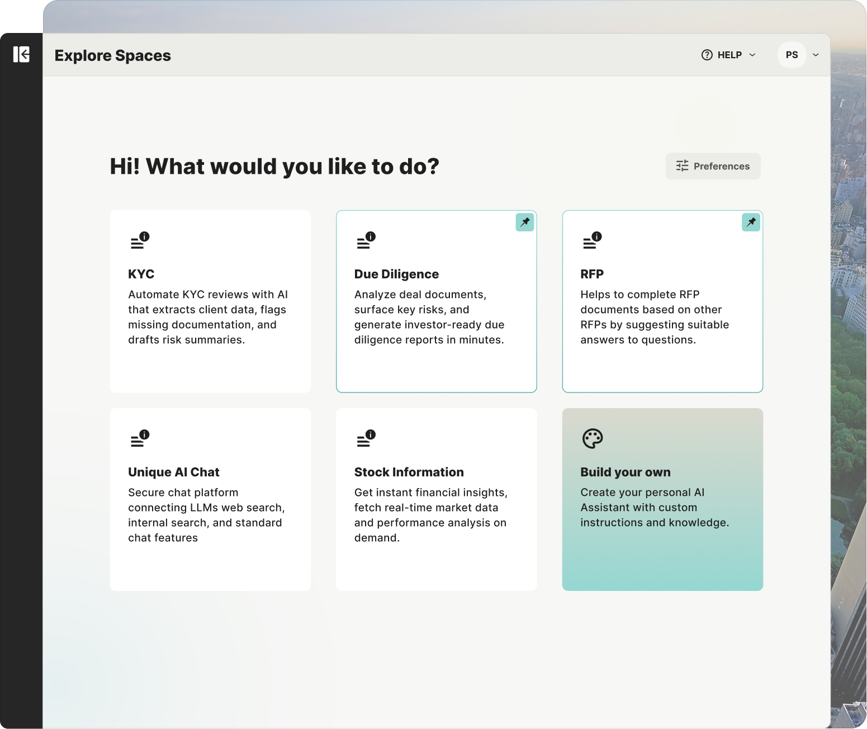867x729 pixels.
Task: Click the Due Diligence document icon
Action: [364, 242]
